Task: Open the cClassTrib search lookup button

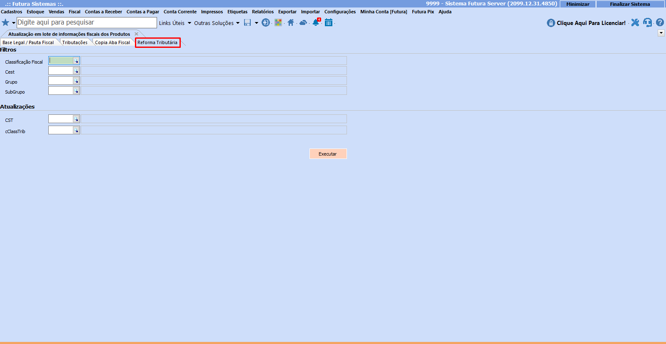Action: 76,130
